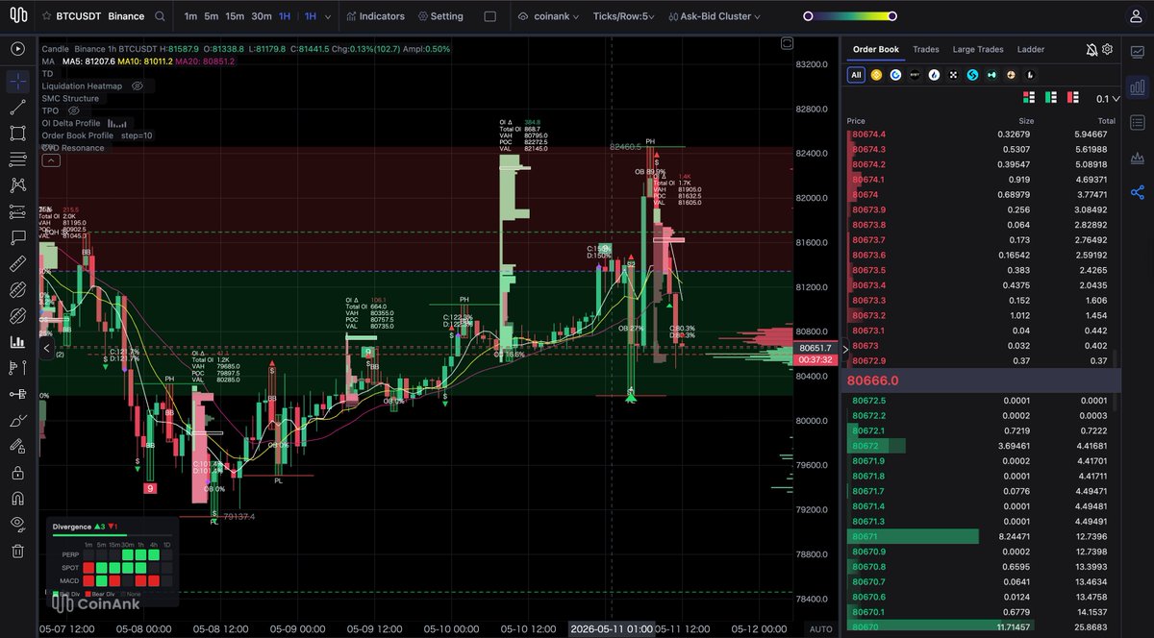Toggle the square checkbox next to Setting

coord(490,16)
